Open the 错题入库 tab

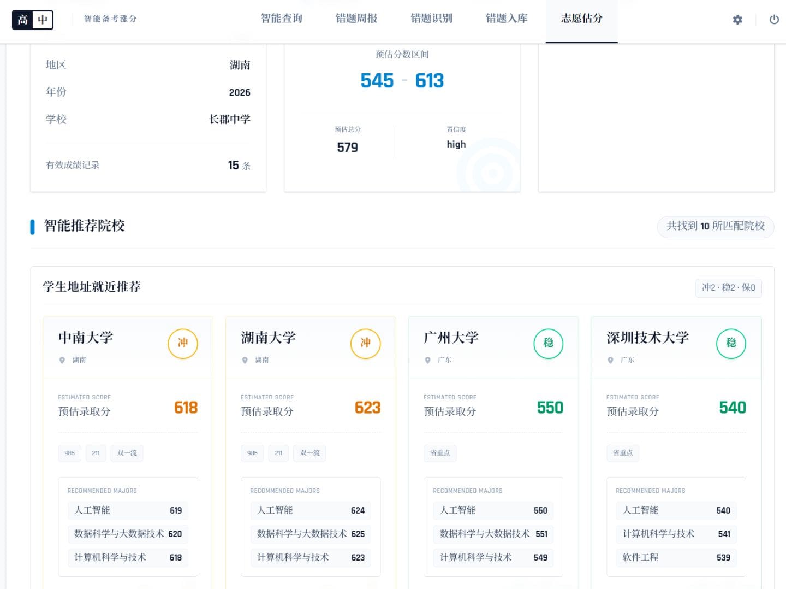pyautogui.click(x=507, y=19)
